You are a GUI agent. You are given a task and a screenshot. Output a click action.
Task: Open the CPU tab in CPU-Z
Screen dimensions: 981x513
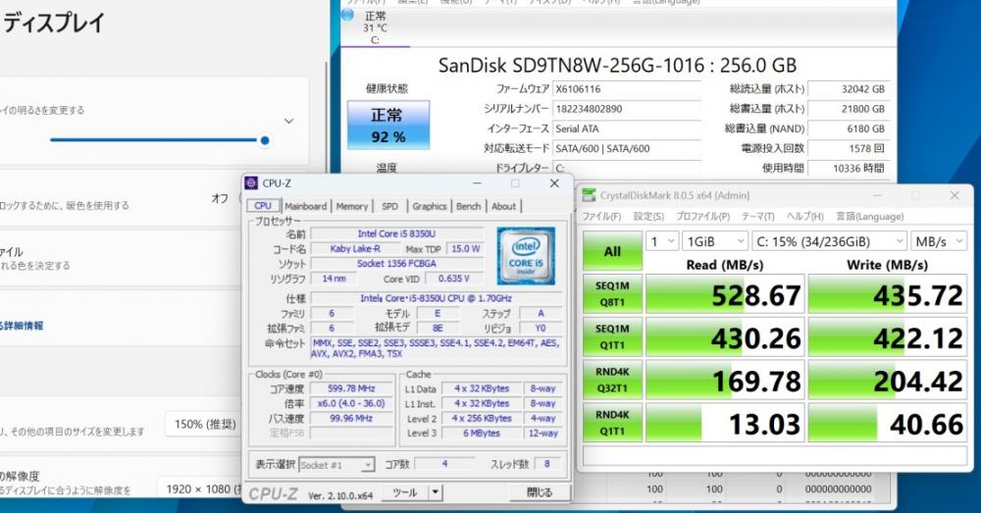point(263,206)
